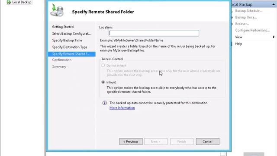Select the Inherit radio button
Screen dimensions: 277x156
103,82
